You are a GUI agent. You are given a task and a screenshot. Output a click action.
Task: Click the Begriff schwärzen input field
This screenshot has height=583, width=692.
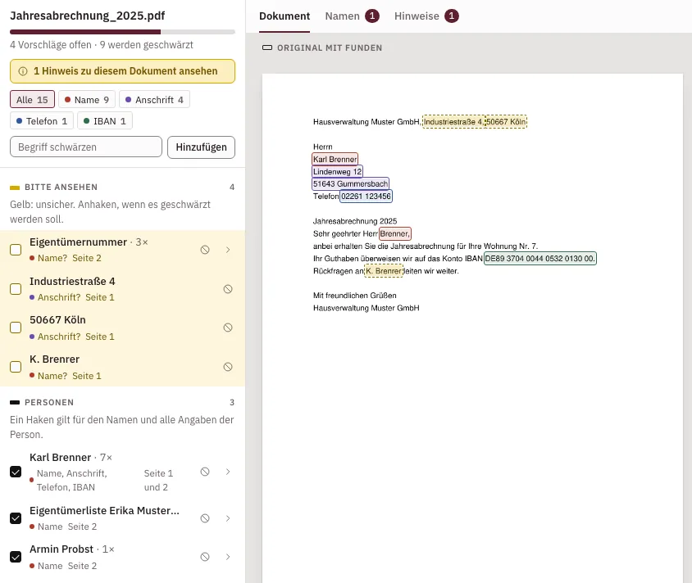click(86, 147)
